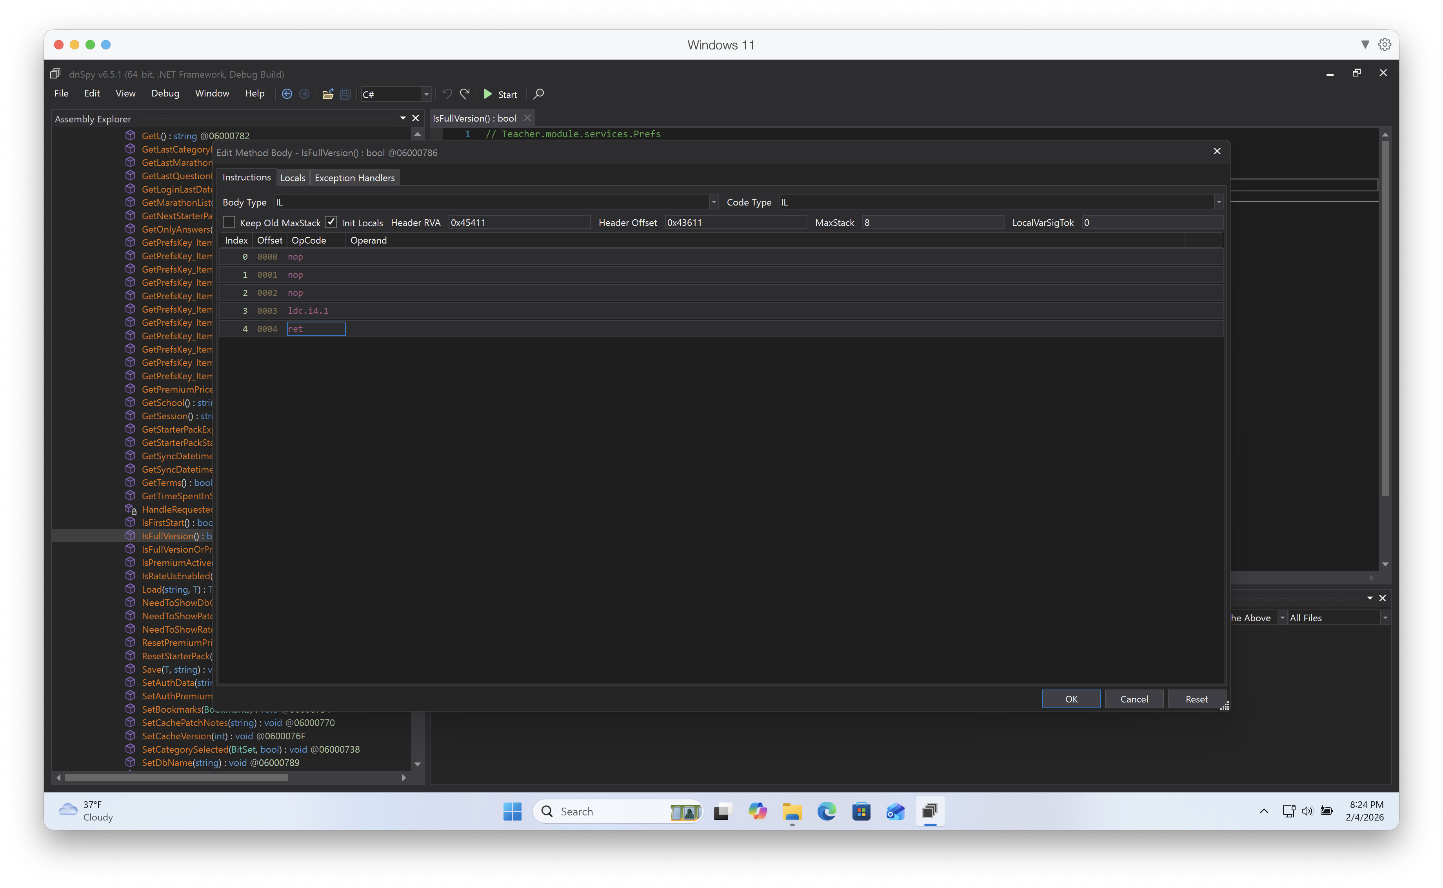The height and width of the screenshot is (888, 1443).
Task: Open Microsoft Edge from the taskbar
Action: 827,812
